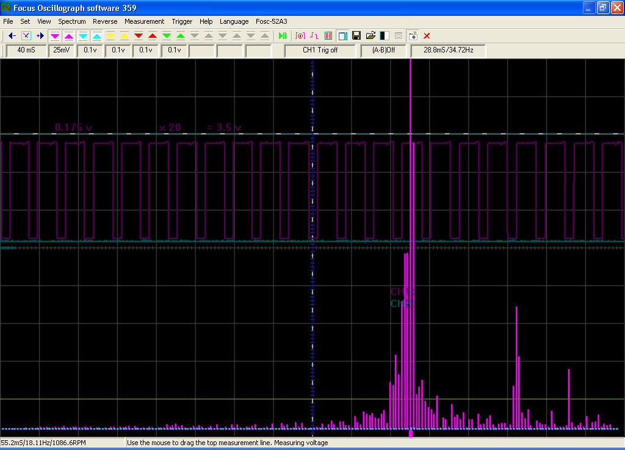This screenshot has height=450, width=625.
Task: Toggle run/pause with the green play icon
Action: [x=283, y=36]
